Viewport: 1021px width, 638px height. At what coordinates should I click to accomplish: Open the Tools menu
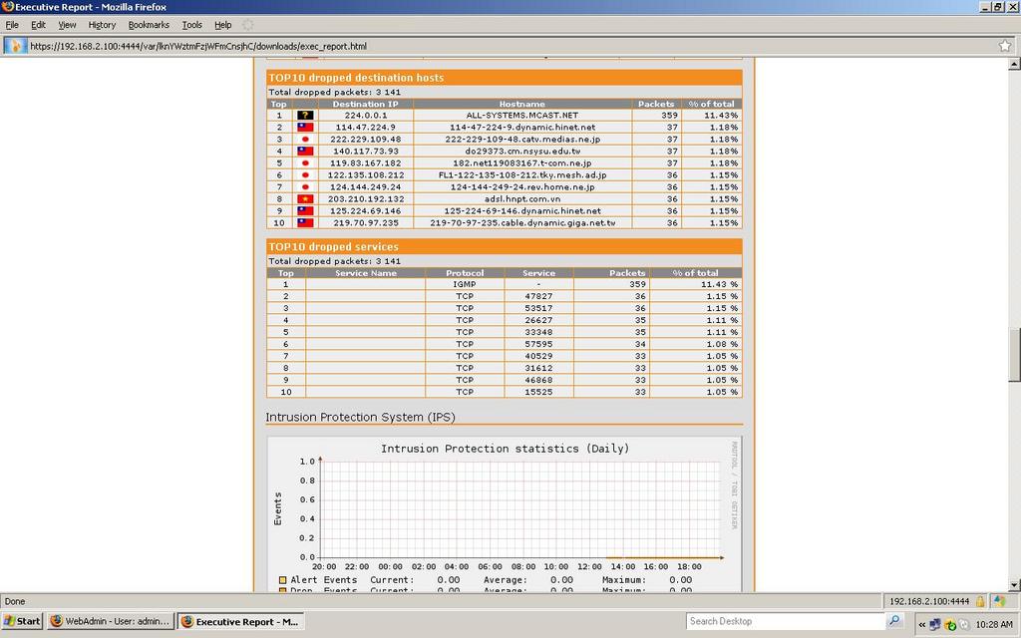tap(192, 25)
